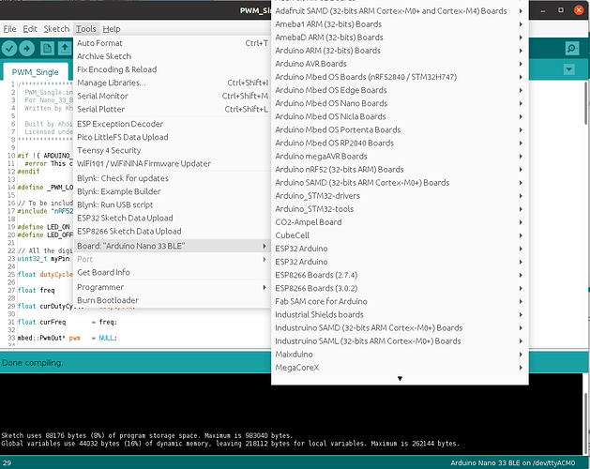590x469 pixels.
Task: Select the PWM_Single sketch tab
Action: click(35, 72)
